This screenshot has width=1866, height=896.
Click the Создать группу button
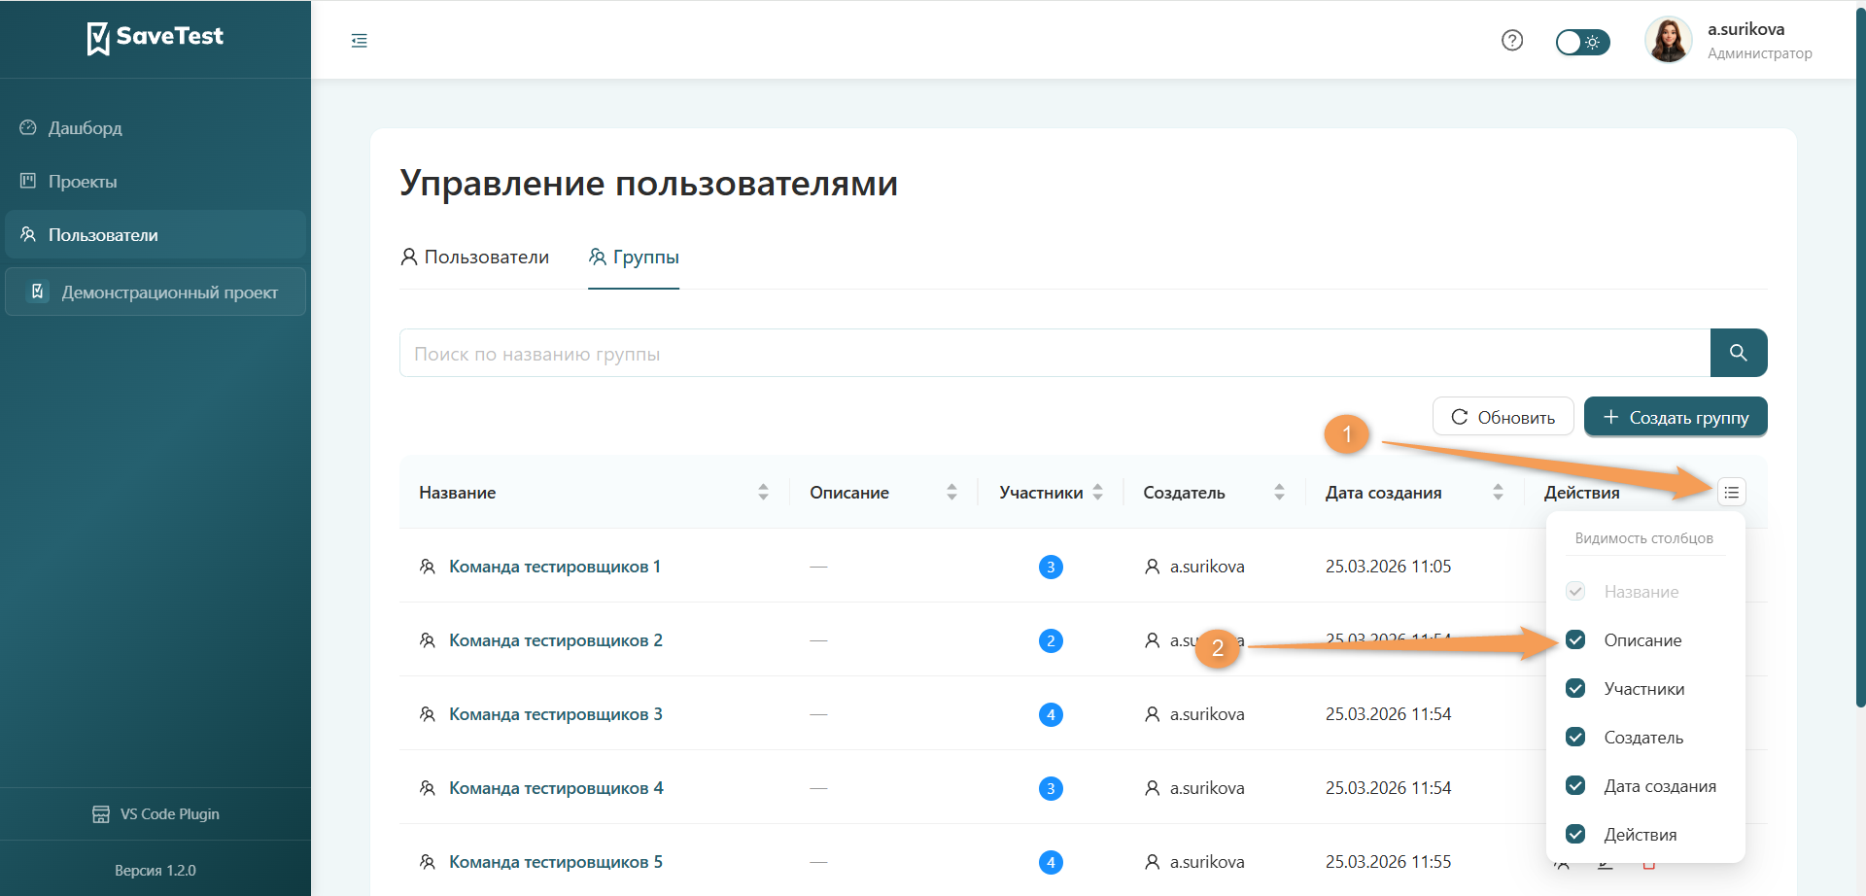point(1674,416)
